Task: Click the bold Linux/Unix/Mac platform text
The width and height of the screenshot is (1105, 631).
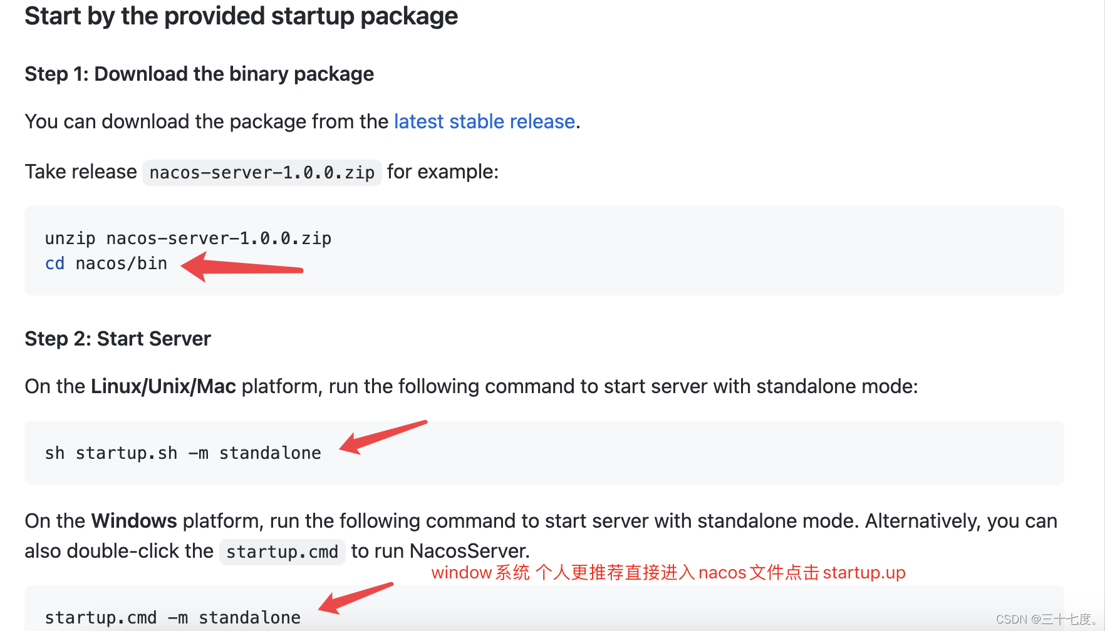Action: coord(163,386)
